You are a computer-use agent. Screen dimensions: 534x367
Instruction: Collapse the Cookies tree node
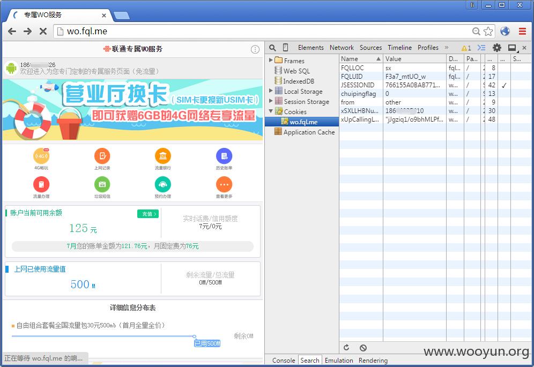point(271,111)
